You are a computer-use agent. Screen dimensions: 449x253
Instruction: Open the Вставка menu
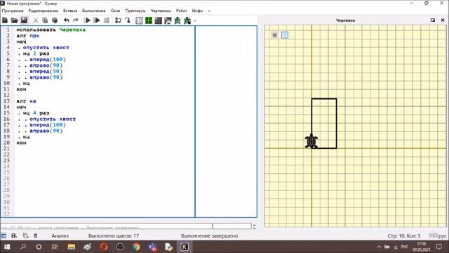(x=70, y=11)
